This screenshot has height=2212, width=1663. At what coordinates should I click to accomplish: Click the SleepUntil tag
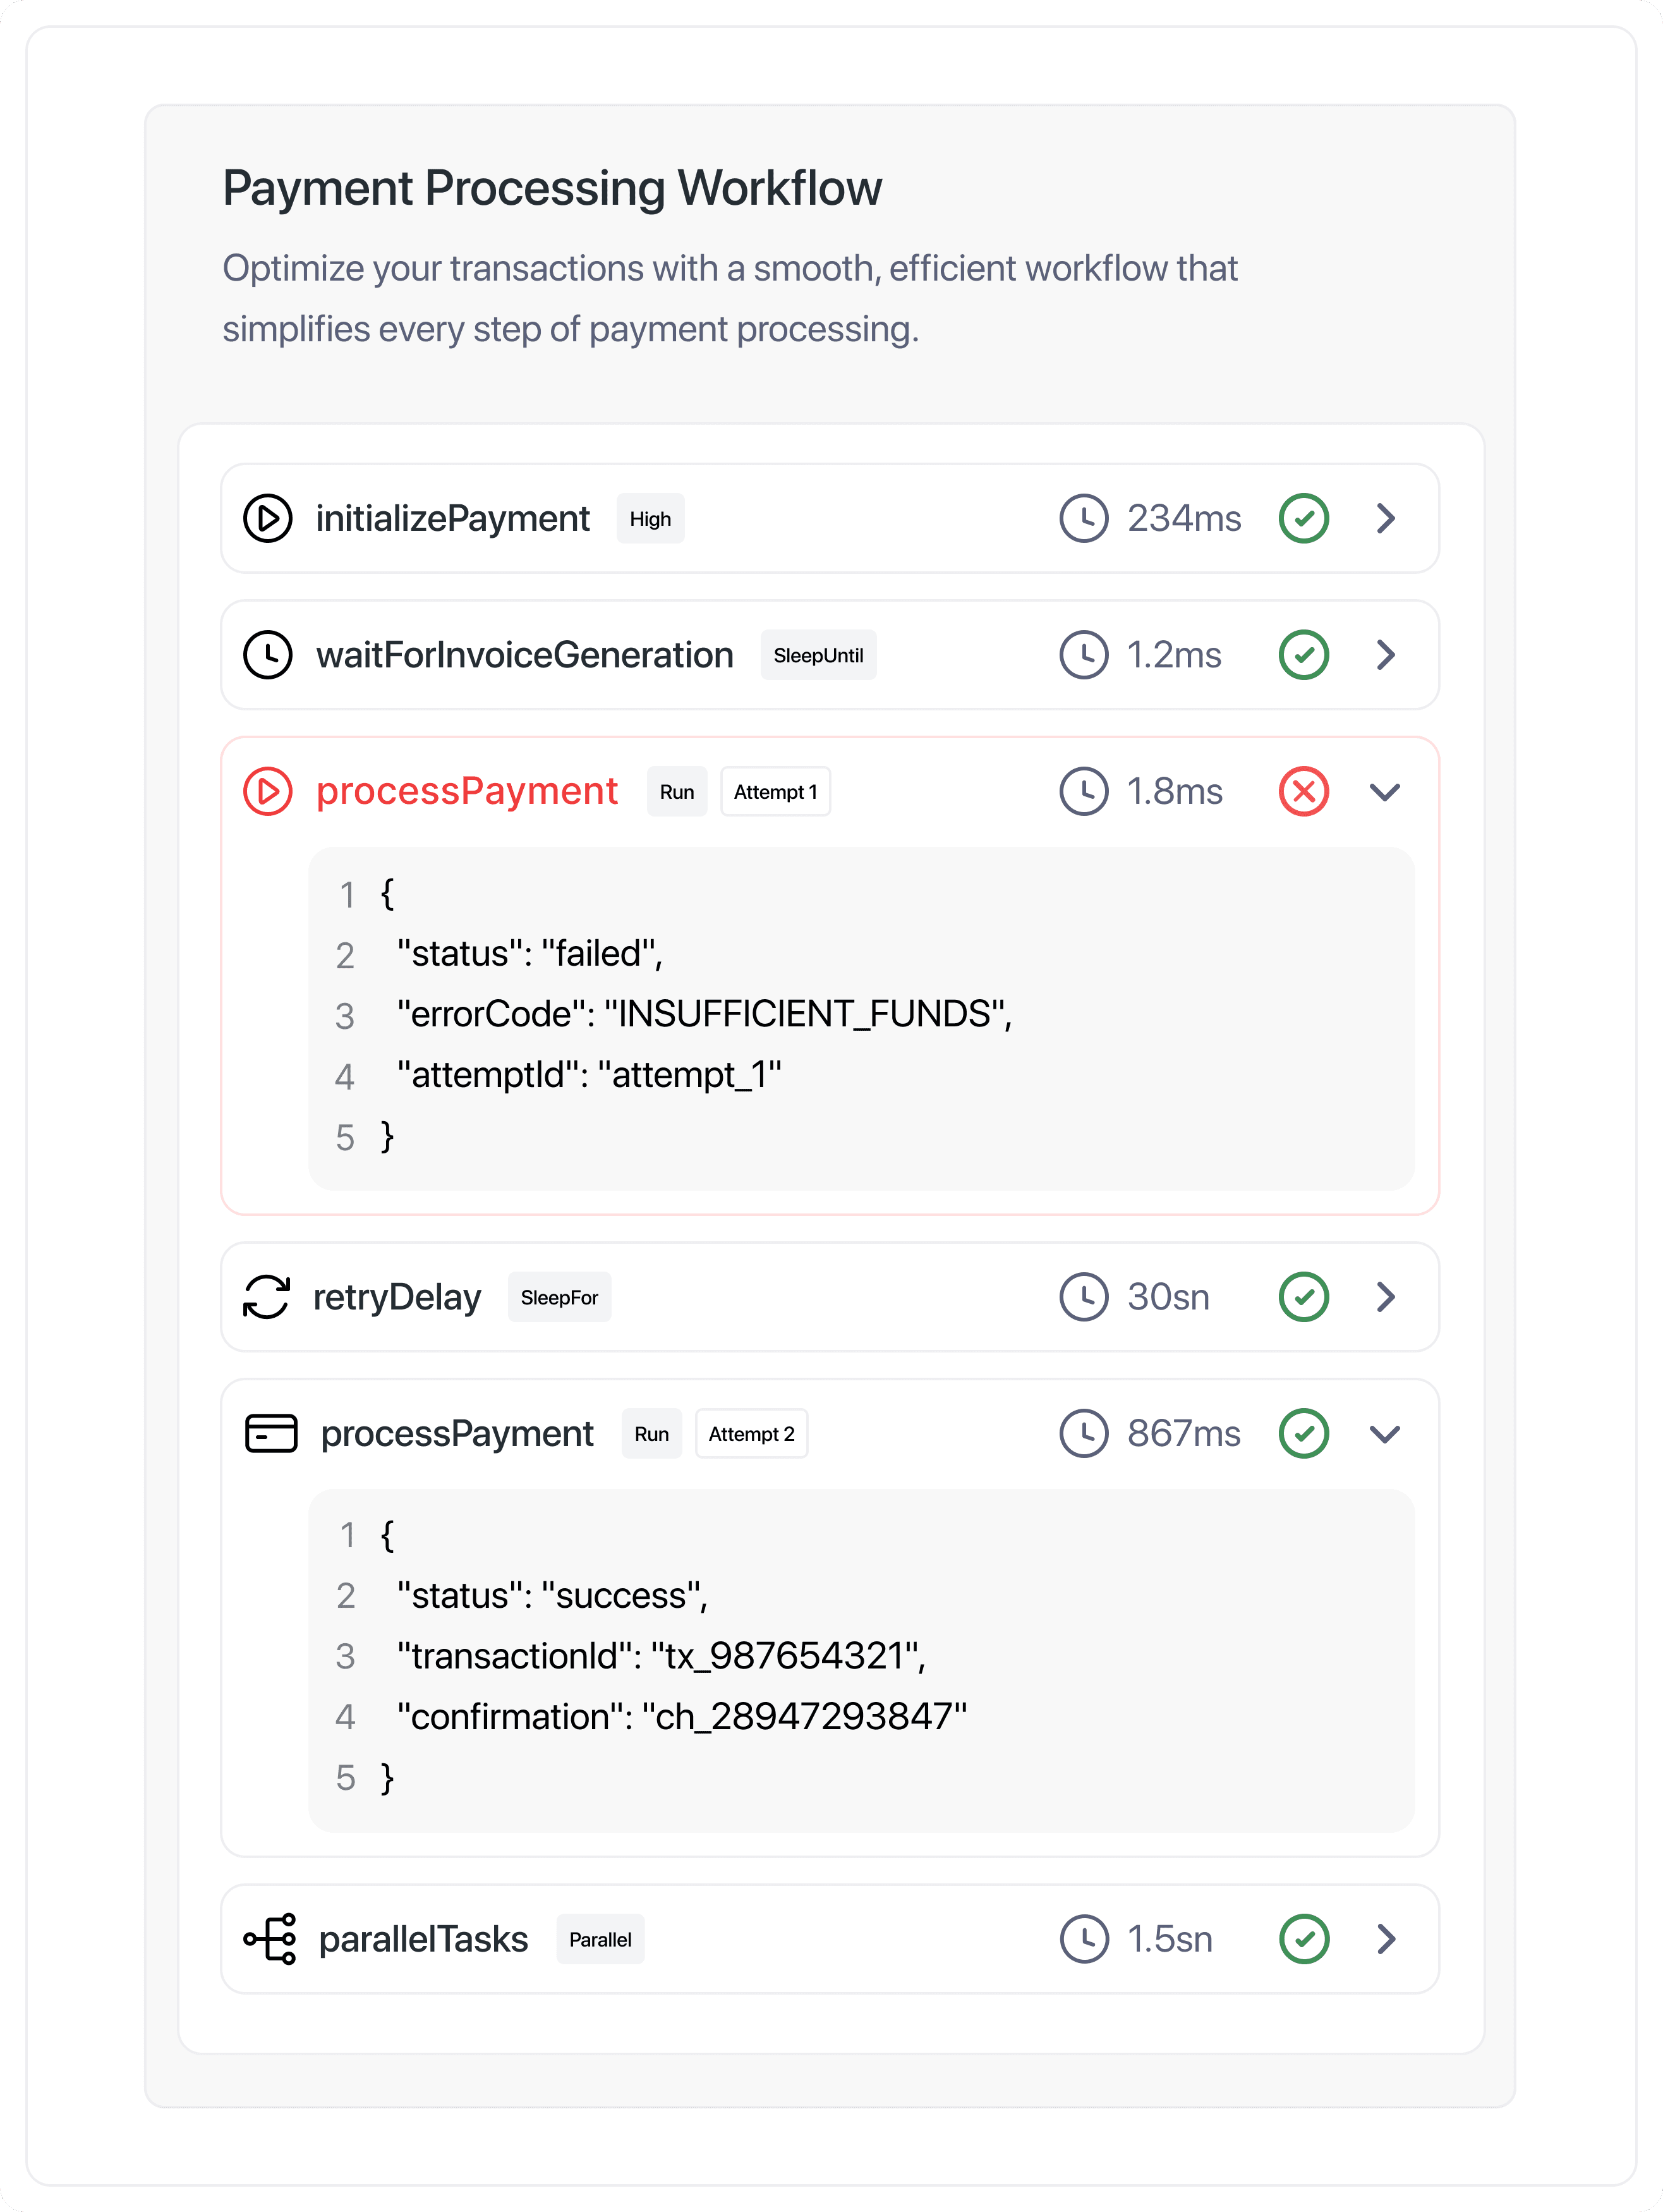click(818, 655)
